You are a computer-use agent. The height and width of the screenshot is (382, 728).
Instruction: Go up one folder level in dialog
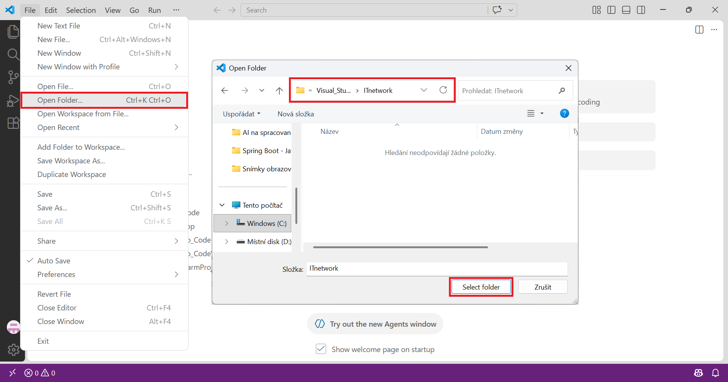point(279,91)
